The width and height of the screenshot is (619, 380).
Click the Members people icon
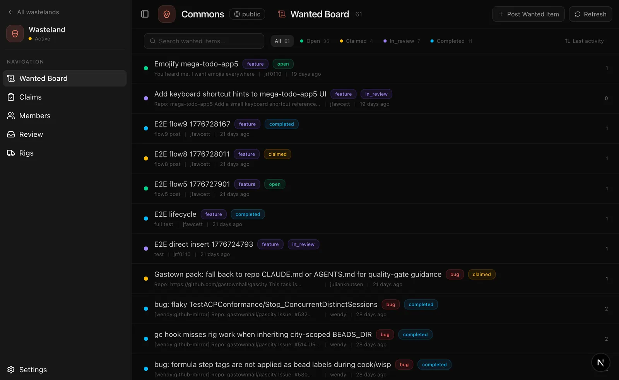pos(11,116)
